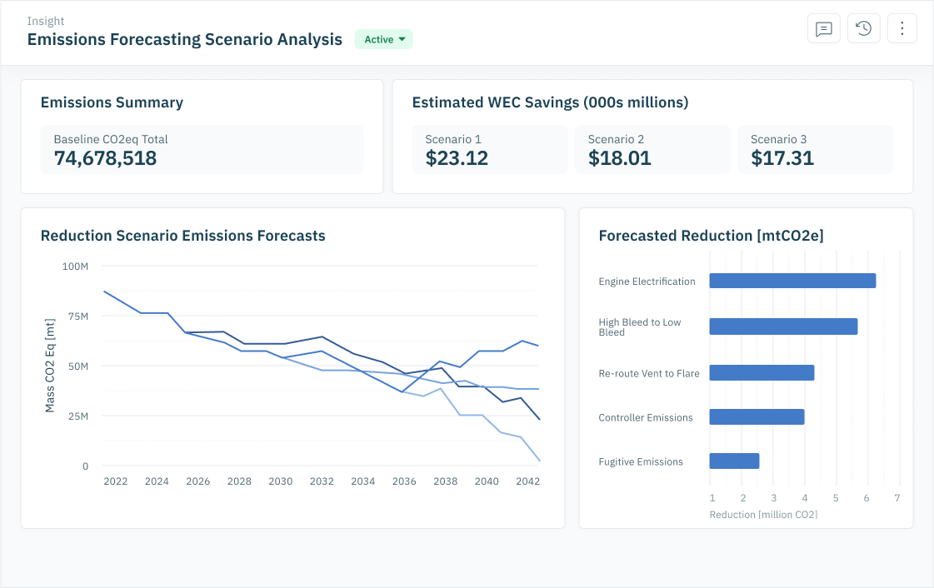934x588 pixels.
Task: Click the Reduction Scenario Emissions Forecasts heading
Action: [182, 236]
